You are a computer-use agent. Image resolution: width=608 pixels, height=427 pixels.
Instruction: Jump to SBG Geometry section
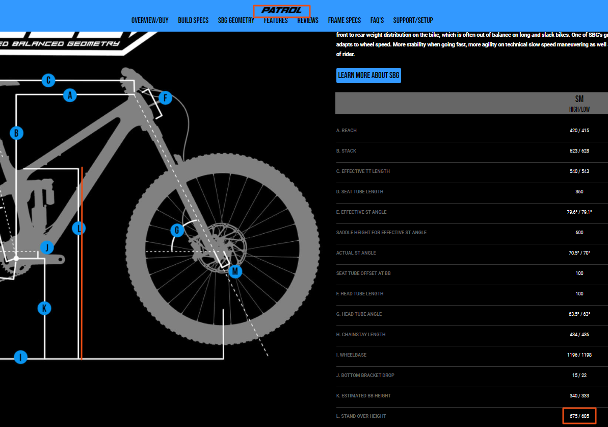point(236,20)
